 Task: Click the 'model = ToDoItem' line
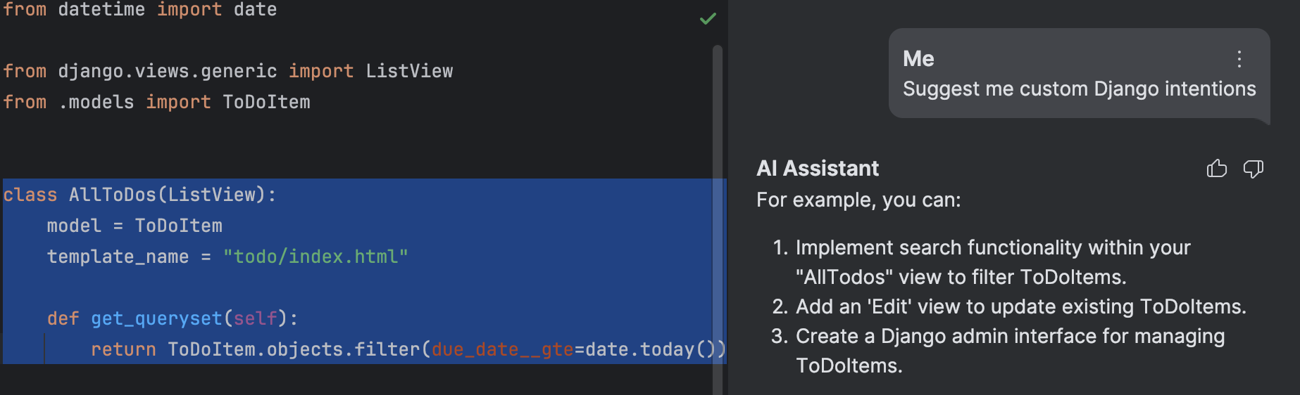pyautogui.click(x=134, y=226)
